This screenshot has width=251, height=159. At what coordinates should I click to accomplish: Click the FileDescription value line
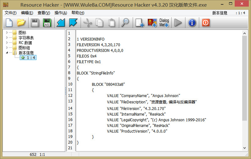click(x=152, y=102)
